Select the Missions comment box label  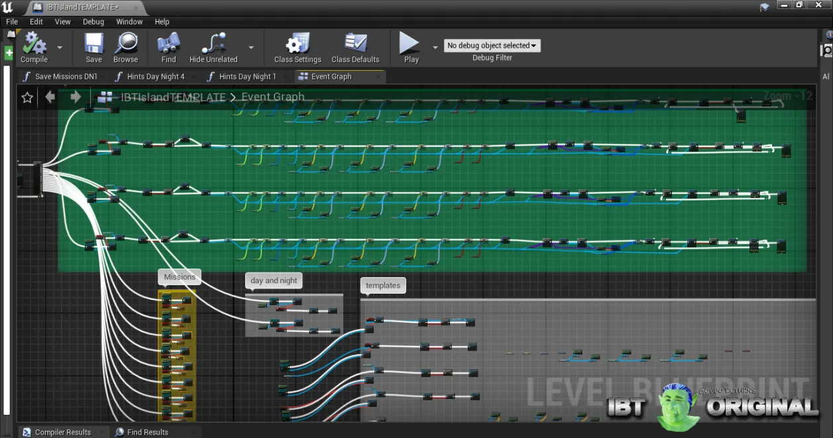[180, 277]
